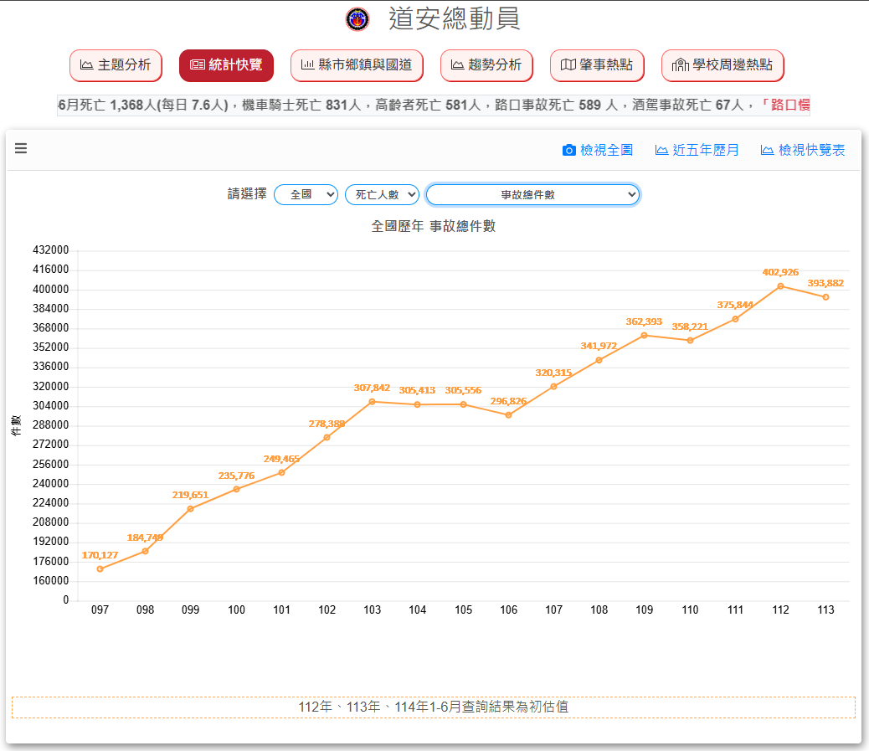Click the bar chart icon on 縣市鄉鎮與國道
869x751 pixels.
click(308, 65)
